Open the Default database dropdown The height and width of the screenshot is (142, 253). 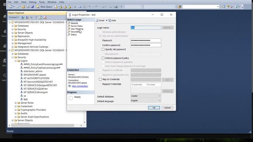[146, 96]
